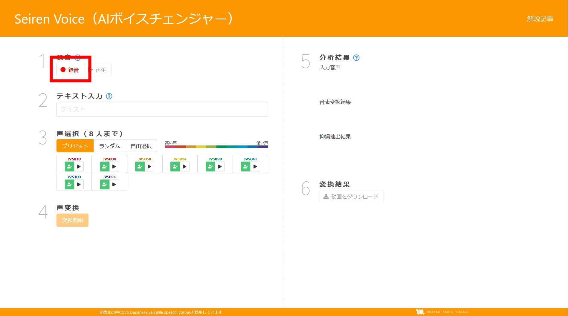The height and width of the screenshot is (316, 568).
Task: Play the JVS100 voice sample
Action: (79, 185)
